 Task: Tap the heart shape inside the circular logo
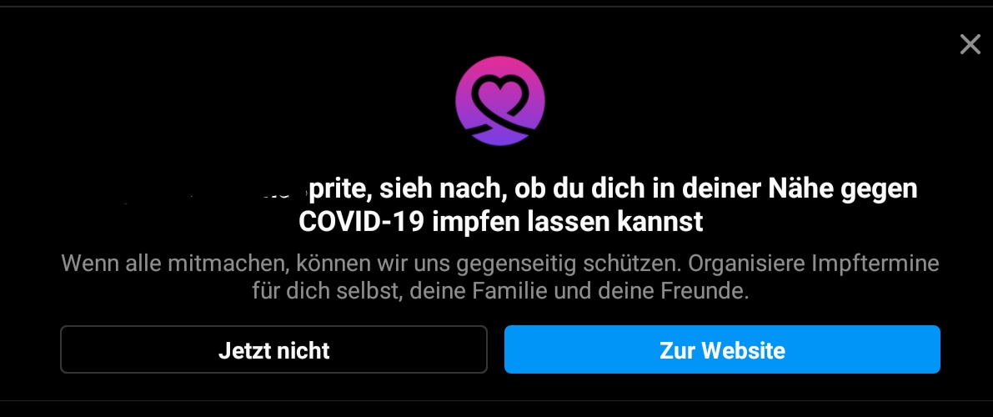499,95
